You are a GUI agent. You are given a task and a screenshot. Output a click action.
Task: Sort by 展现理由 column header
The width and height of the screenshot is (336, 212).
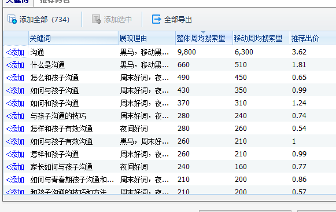pos(147,38)
